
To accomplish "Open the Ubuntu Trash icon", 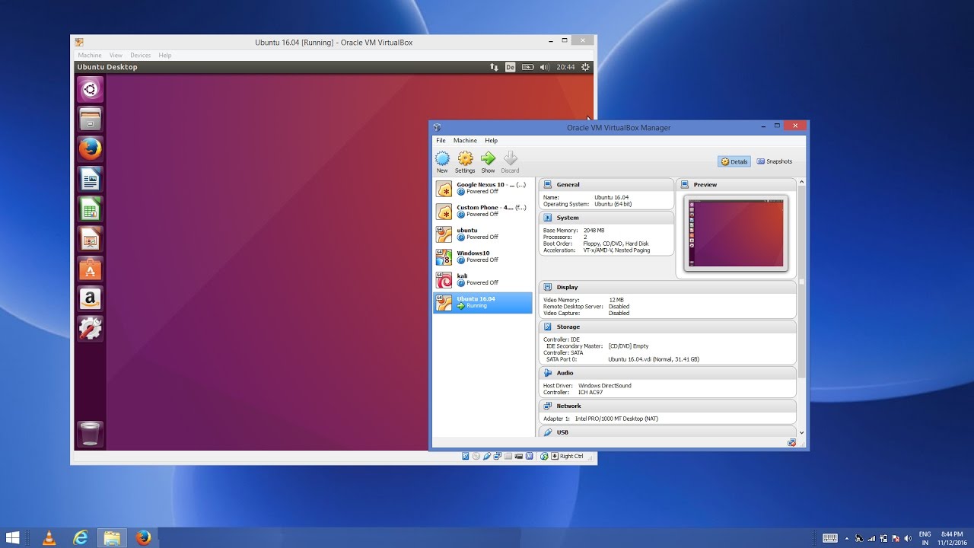I will (x=90, y=434).
